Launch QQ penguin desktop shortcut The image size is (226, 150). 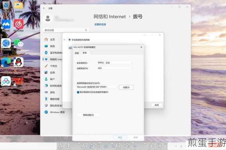(x=18, y=62)
